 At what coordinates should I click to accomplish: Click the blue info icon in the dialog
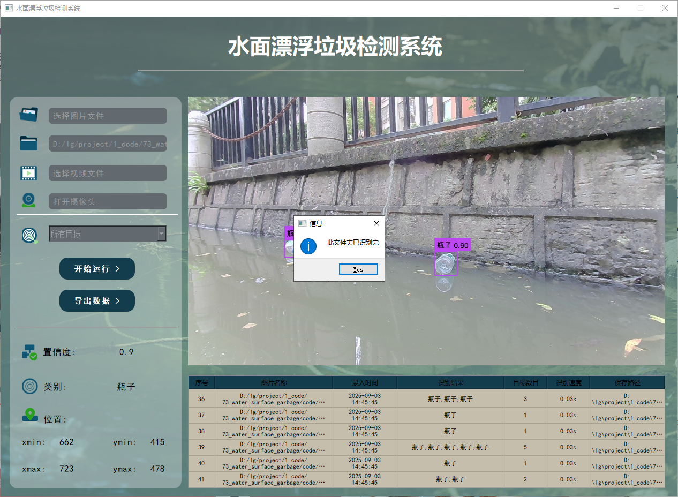click(x=308, y=246)
